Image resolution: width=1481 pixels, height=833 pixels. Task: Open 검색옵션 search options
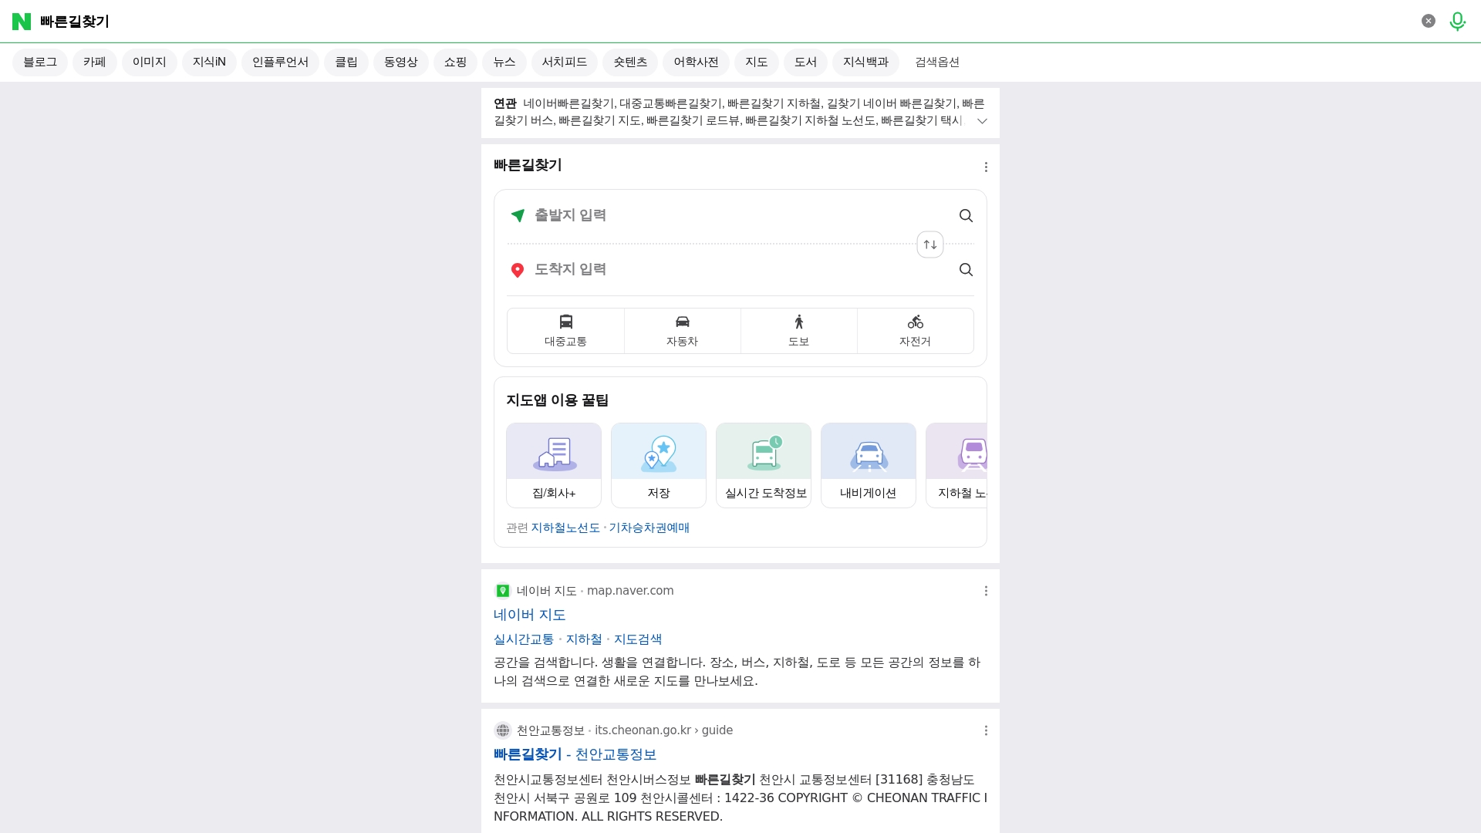point(937,62)
